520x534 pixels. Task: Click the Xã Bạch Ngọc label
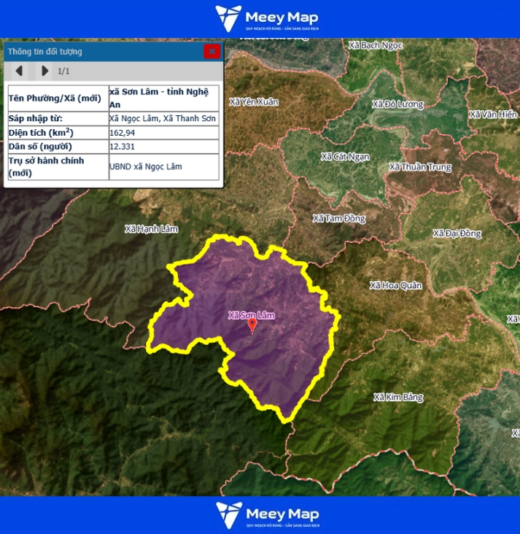376,45
